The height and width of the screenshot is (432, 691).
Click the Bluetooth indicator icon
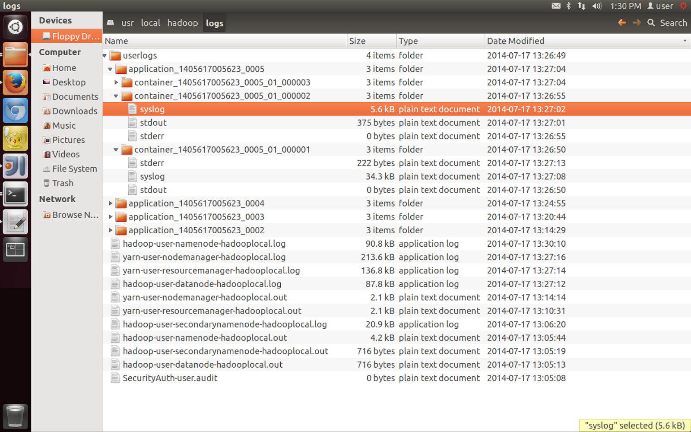click(568, 6)
